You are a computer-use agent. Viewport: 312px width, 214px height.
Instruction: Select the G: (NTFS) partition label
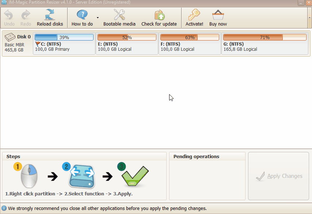pos(233,44)
